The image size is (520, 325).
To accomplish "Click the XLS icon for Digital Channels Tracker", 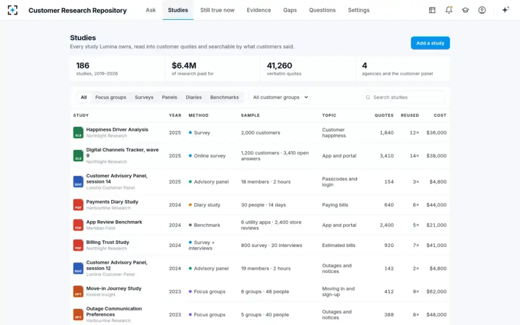I will [x=78, y=156].
